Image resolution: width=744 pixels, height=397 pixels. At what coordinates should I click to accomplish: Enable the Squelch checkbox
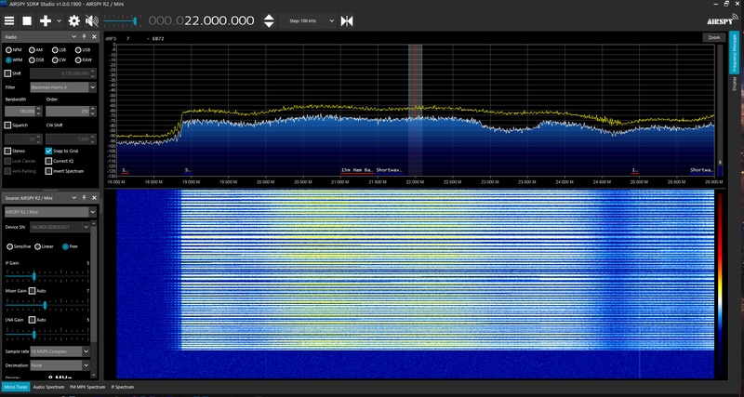(x=8, y=125)
